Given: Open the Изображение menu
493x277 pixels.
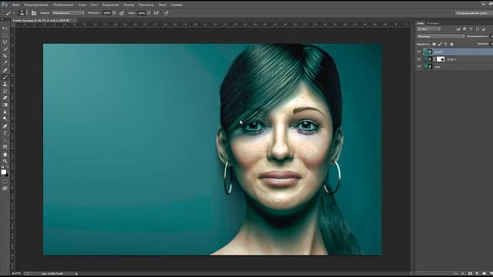Looking at the screenshot, I should point(63,5).
